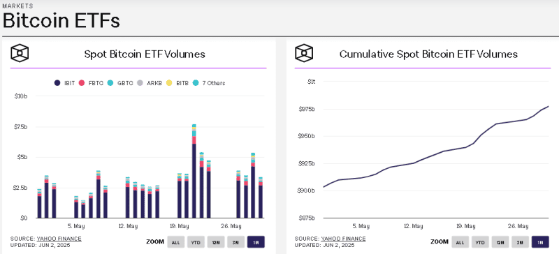Click 19. May date on Spot Volumes chart
The height and width of the screenshot is (254, 559).
click(x=180, y=226)
